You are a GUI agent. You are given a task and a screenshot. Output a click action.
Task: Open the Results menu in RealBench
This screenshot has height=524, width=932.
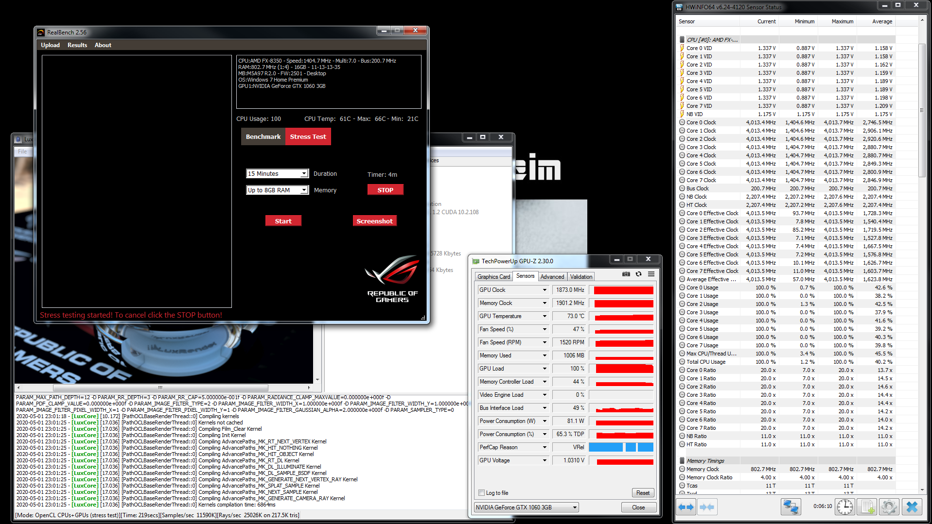pyautogui.click(x=77, y=45)
